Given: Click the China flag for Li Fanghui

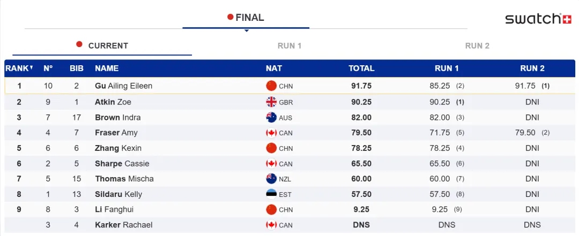Looking at the screenshot, I should tap(271, 209).
